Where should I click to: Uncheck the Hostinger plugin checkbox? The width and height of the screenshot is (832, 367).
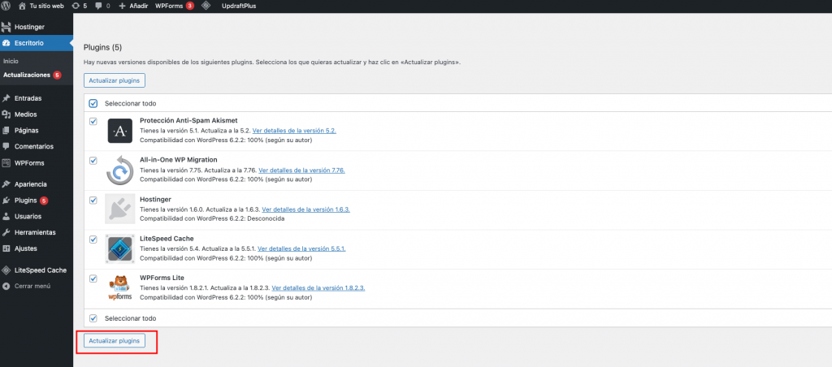93,200
